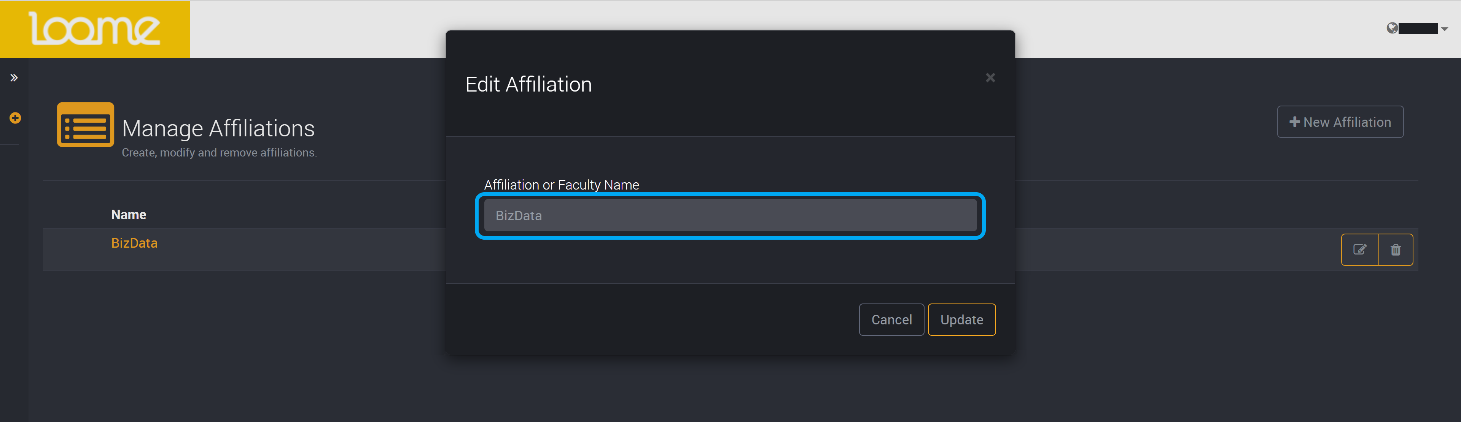Open the BizData affiliation link
The image size is (1461, 422).
tap(134, 243)
